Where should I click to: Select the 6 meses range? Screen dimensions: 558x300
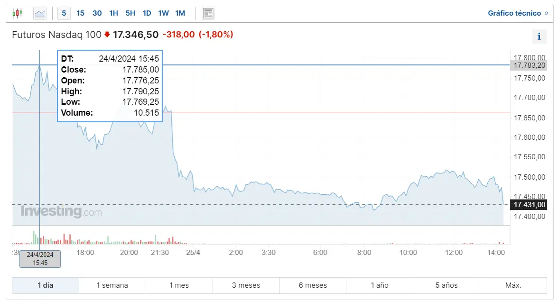coord(312,285)
